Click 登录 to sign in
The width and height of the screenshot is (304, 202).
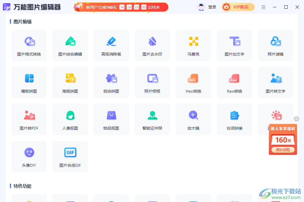[212, 7]
